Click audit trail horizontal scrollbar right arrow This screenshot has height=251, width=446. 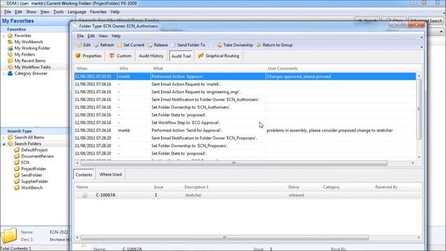point(413,163)
